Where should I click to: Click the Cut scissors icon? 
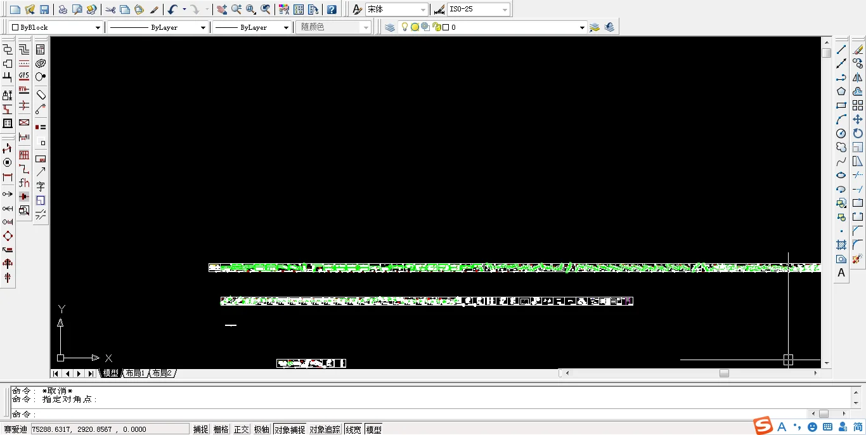(x=110, y=10)
